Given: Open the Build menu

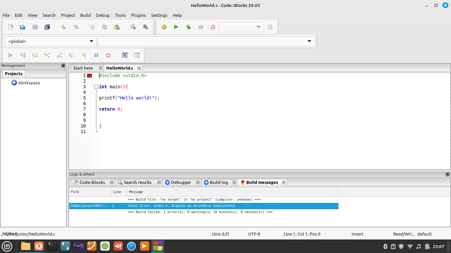Looking at the screenshot, I should tap(85, 15).
